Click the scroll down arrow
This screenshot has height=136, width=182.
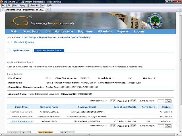(x=181, y=131)
